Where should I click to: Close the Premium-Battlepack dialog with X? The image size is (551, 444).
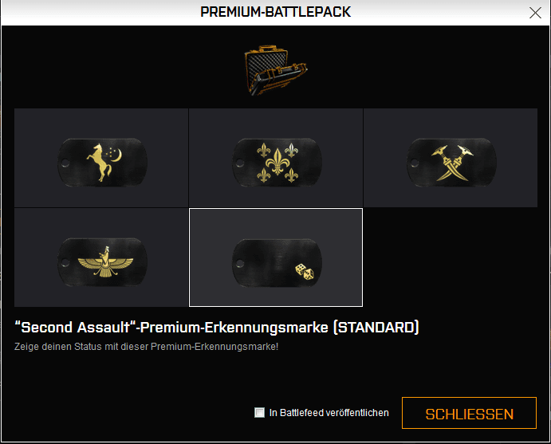pos(536,13)
